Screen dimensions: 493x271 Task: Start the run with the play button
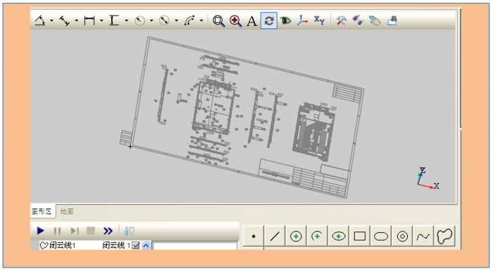pos(40,231)
